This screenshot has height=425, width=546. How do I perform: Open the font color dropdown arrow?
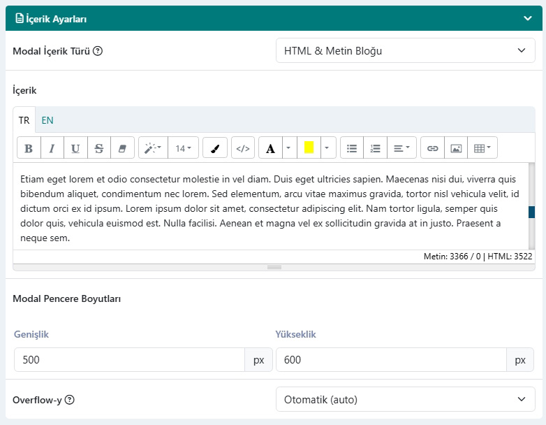coord(289,148)
